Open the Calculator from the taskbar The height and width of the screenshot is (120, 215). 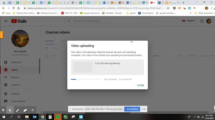(50, 117)
